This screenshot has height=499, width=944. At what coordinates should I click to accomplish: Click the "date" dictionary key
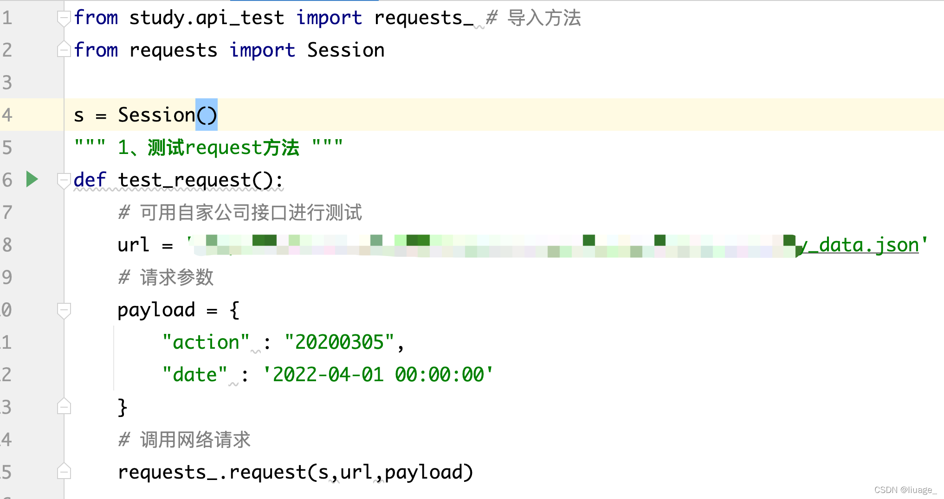pyautogui.click(x=194, y=375)
